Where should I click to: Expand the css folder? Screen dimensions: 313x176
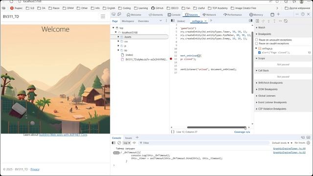tap(118, 41)
